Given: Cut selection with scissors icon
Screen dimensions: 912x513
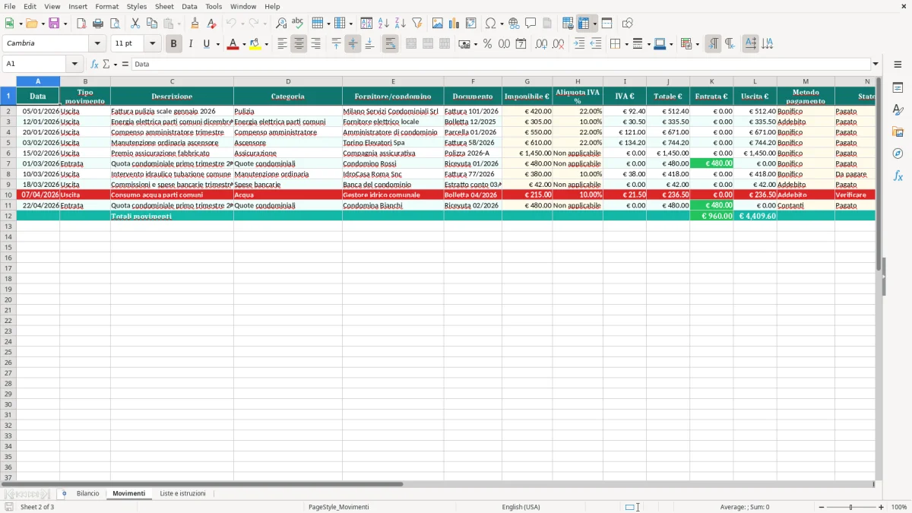Looking at the screenshot, I should tap(135, 24).
